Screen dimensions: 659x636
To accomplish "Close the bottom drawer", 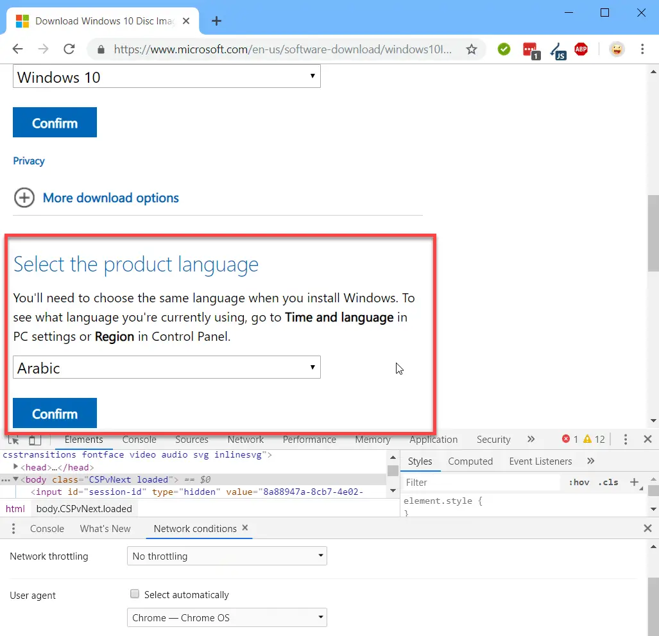I will coord(647,528).
